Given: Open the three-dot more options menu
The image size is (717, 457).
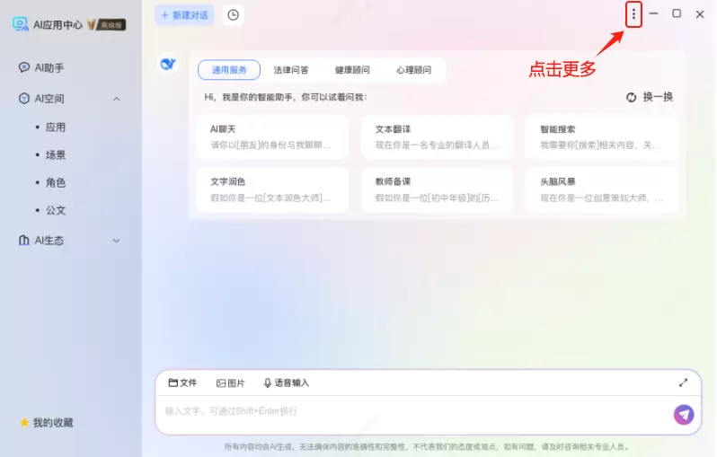Looking at the screenshot, I should 633,14.
